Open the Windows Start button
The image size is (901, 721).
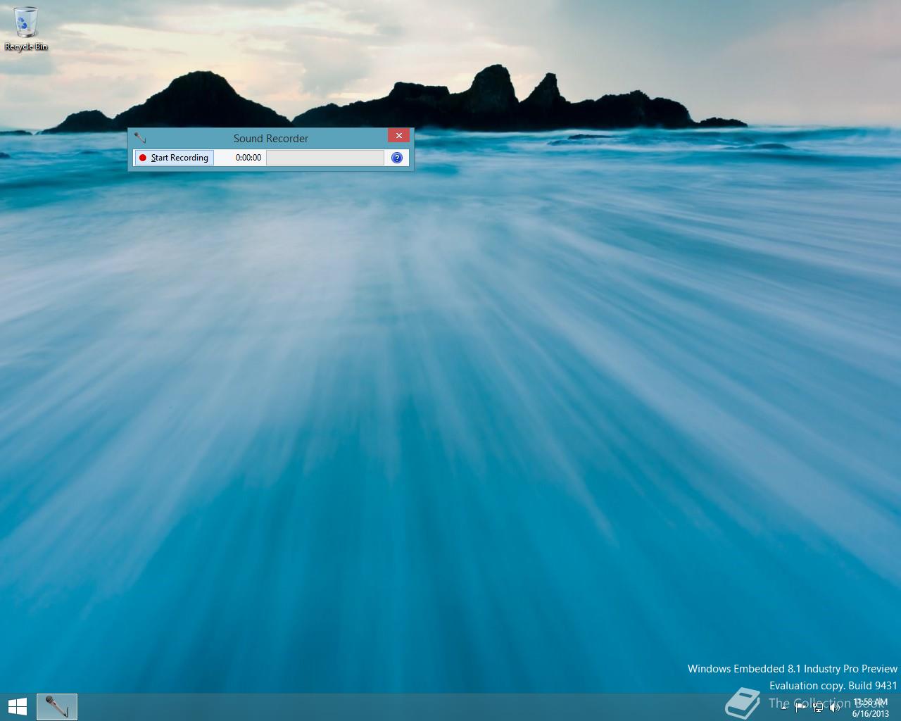click(x=18, y=706)
